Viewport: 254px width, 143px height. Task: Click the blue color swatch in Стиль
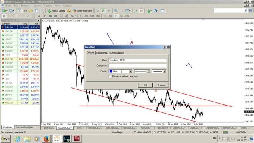111,71
